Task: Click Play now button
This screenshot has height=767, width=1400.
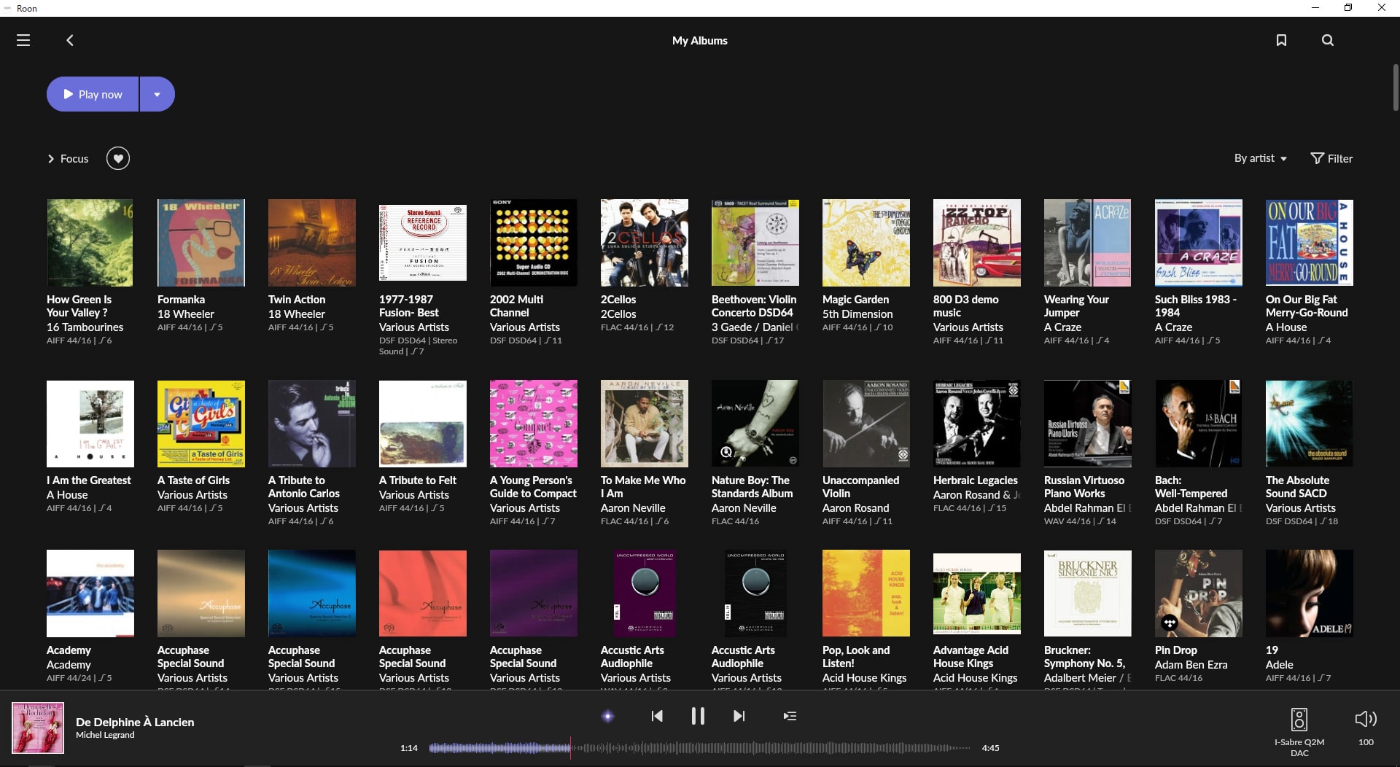Action: [93, 94]
